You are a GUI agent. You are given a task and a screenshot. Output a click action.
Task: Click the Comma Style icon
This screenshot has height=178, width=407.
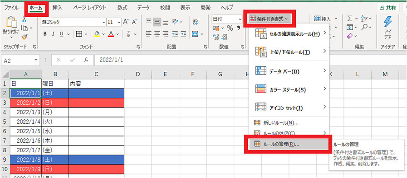click(238, 28)
